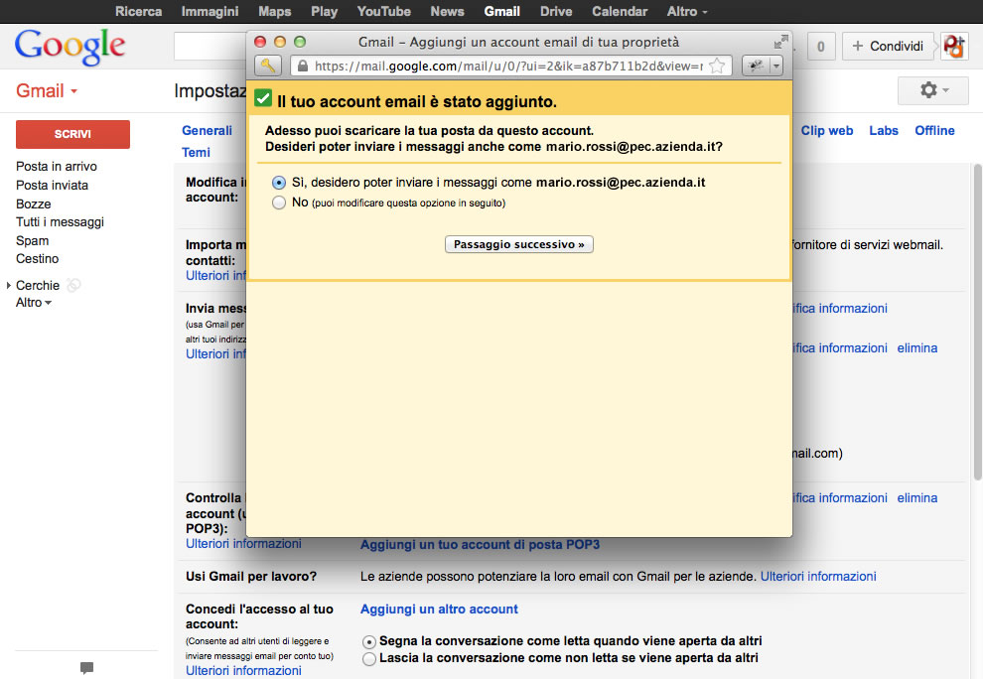The height and width of the screenshot is (679, 983).
Task: Click the red SCRIVI compose button
Action: pyautogui.click(x=72, y=134)
